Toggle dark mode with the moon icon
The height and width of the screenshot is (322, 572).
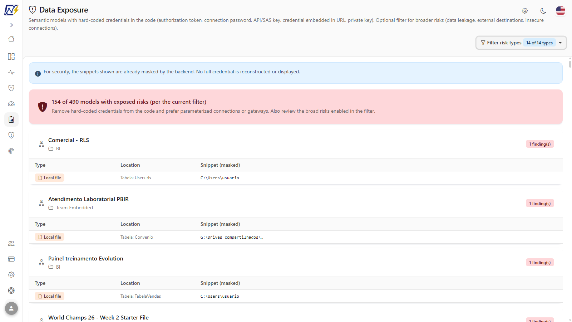pyautogui.click(x=543, y=11)
